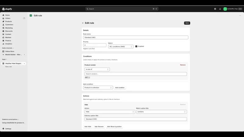Screen dimensions: 244x137
Task: Click the Delivery option title field
Action: point(135,119)
